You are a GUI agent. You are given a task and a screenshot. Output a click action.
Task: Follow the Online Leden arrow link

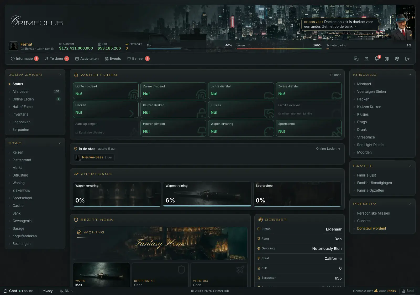328,149
